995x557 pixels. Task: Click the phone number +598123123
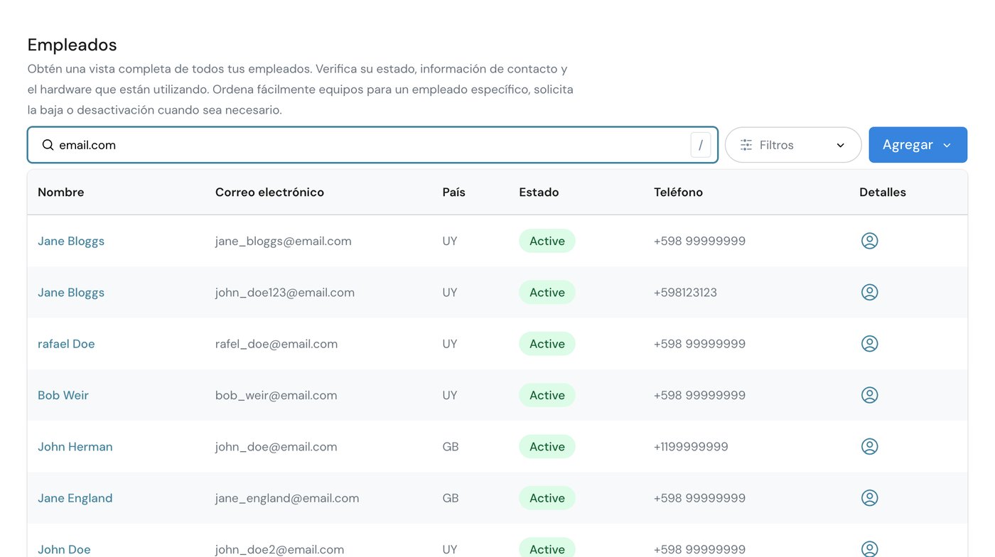coord(685,292)
